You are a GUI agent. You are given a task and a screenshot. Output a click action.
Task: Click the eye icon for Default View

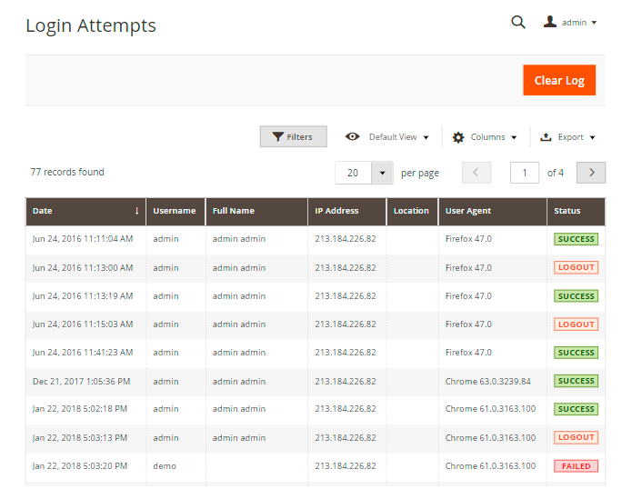[x=353, y=137]
